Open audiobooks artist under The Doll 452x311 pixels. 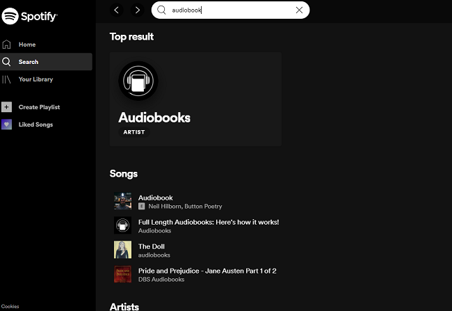click(x=154, y=255)
